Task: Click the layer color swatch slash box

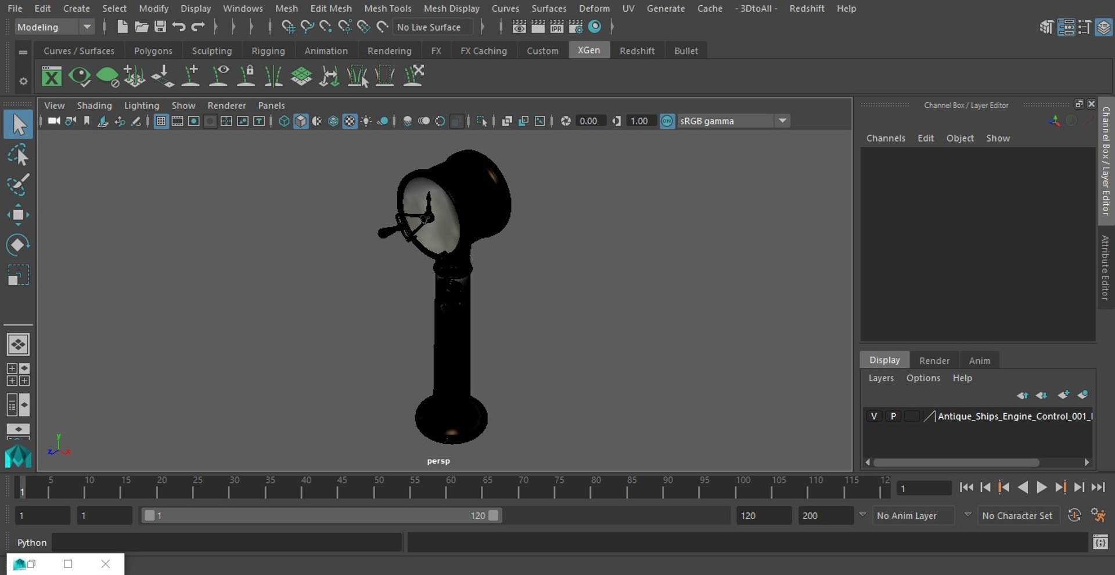Action: tap(929, 416)
